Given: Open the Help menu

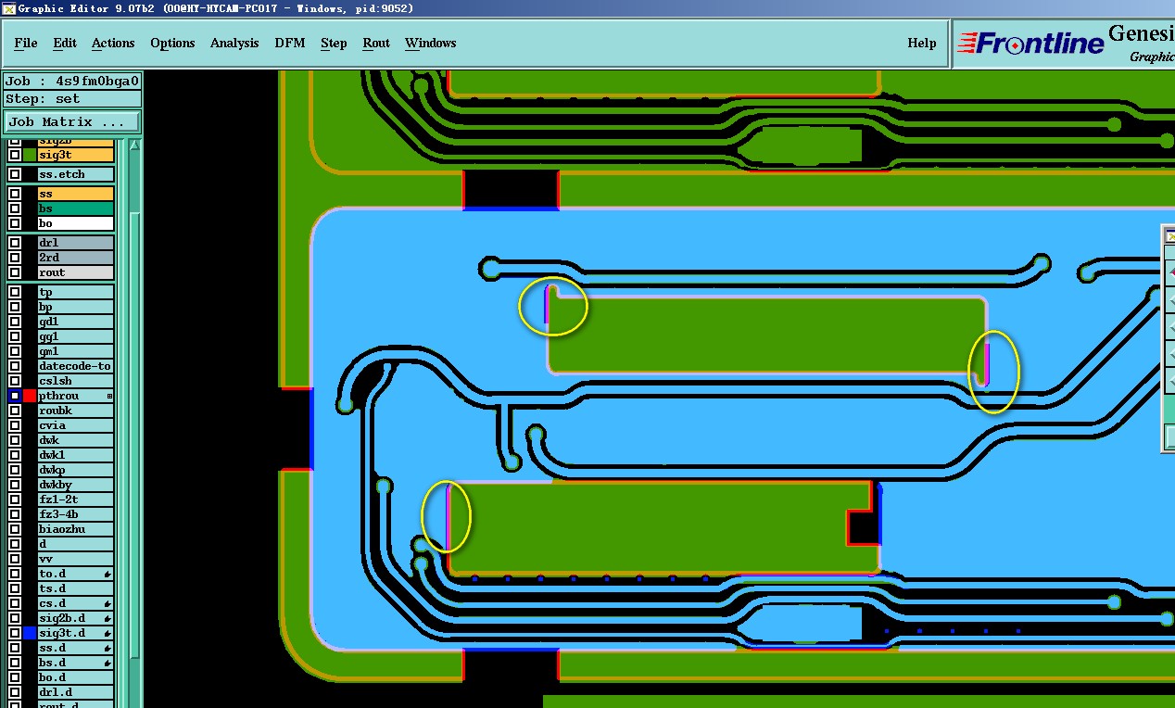Looking at the screenshot, I should coord(922,43).
